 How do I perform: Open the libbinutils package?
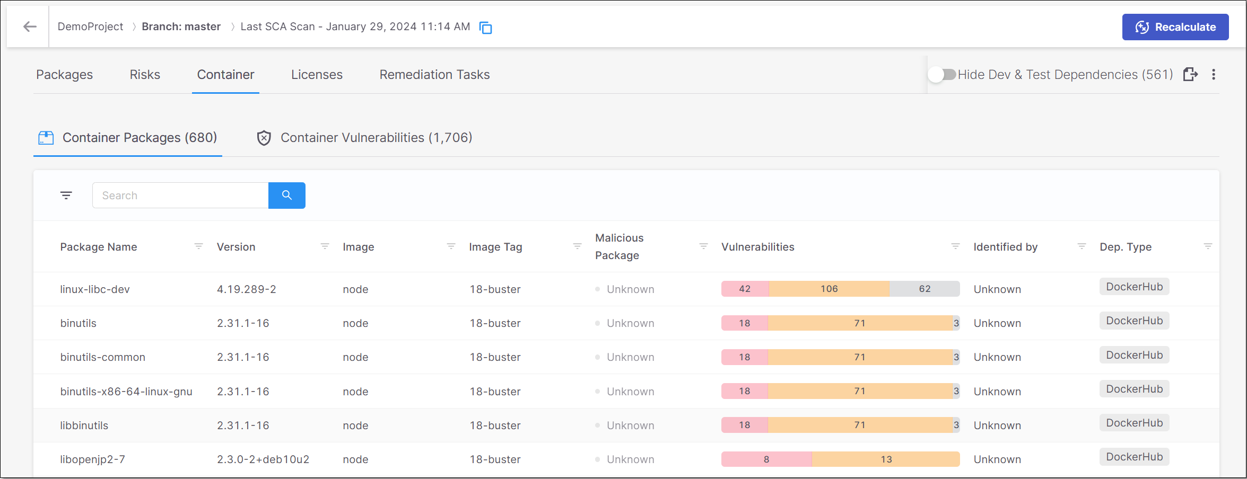[x=84, y=425]
